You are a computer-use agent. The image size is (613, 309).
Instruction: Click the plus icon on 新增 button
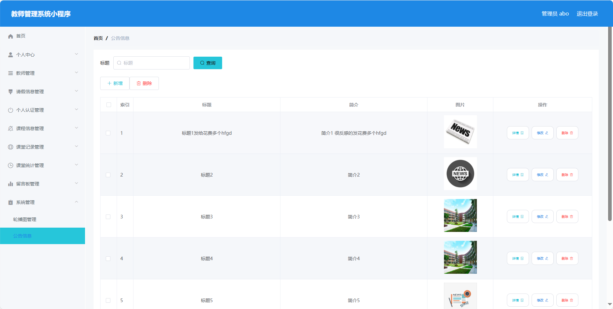coord(109,83)
